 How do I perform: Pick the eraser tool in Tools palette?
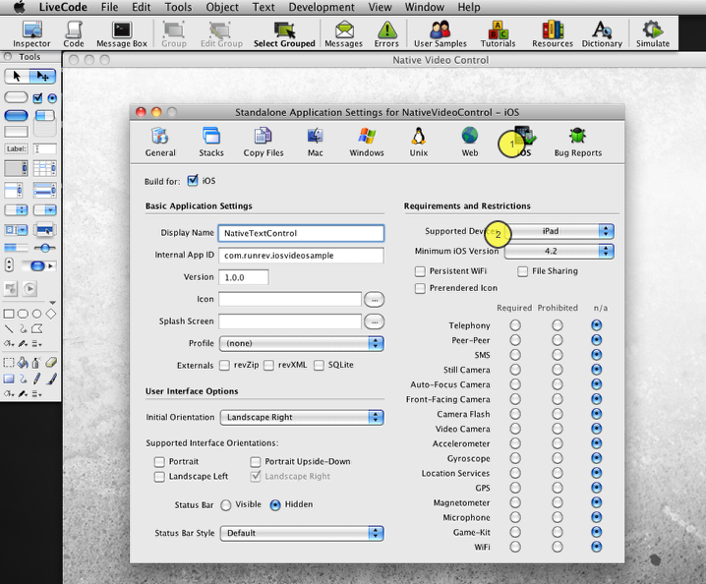[51, 362]
